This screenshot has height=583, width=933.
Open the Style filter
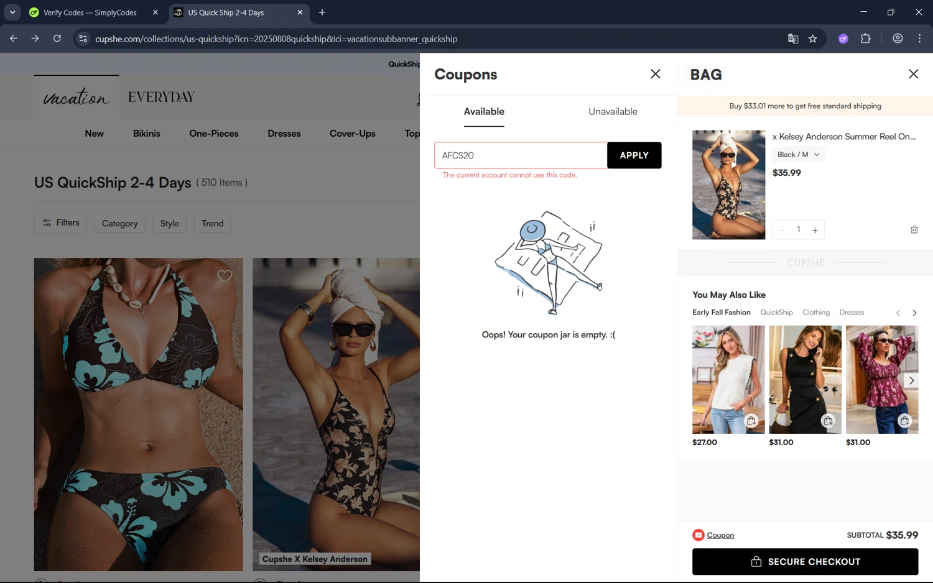(169, 223)
